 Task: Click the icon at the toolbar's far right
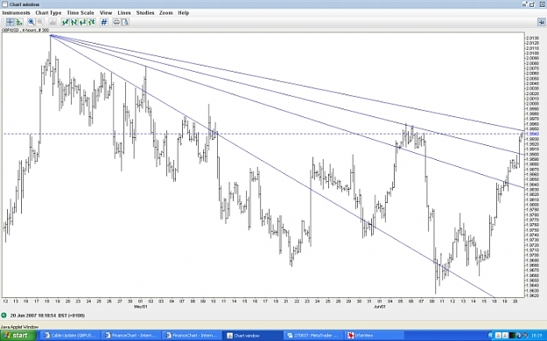(541, 23)
